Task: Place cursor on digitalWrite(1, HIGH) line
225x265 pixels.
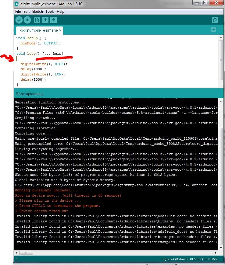Action: coord(44,64)
